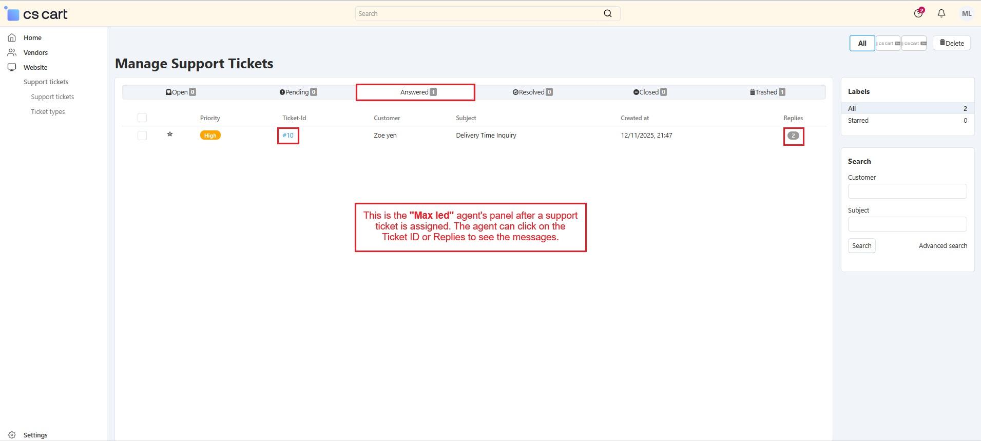Open the Resolved tickets tab
The image size is (981, 441).
tap(532, 92)
